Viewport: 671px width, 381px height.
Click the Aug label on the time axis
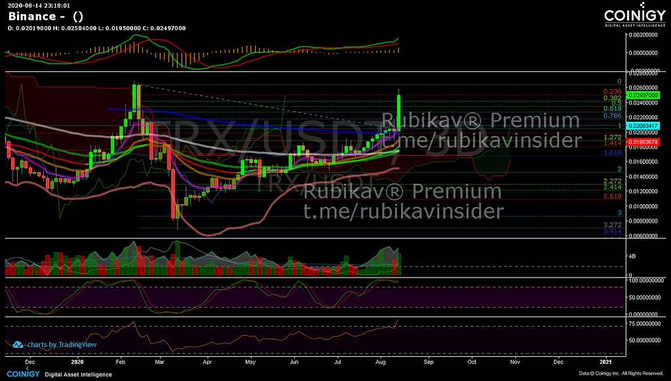tap(381, 362)
